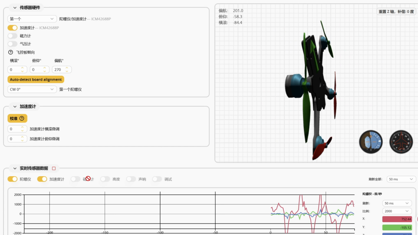Click the 陀螺仪 - 度/秒 graph title

pos(372,194)
